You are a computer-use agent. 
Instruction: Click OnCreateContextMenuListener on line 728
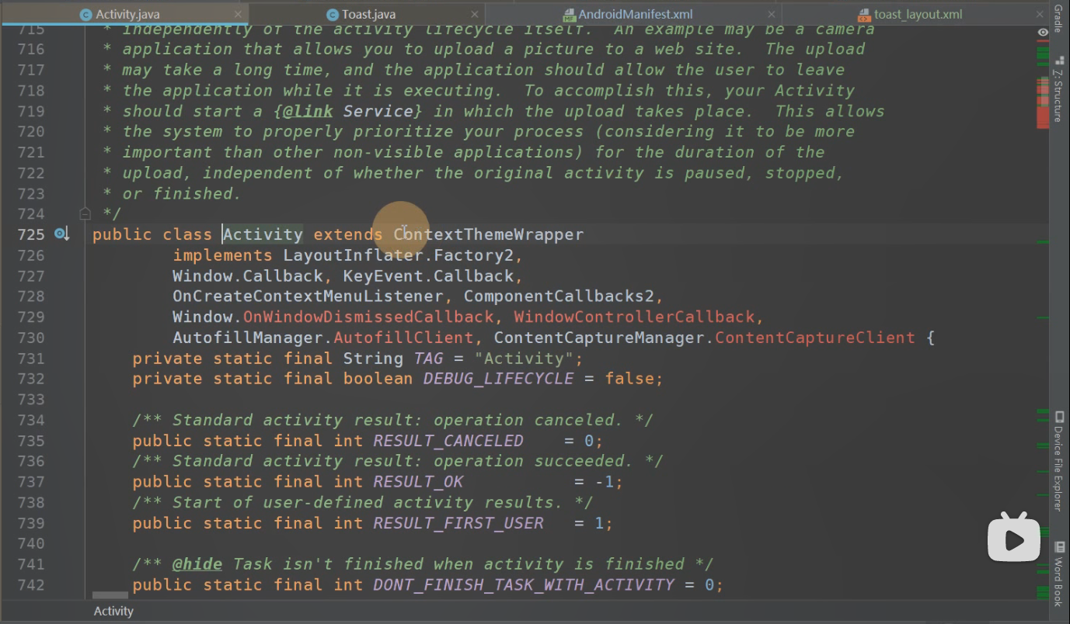[308, 296]
